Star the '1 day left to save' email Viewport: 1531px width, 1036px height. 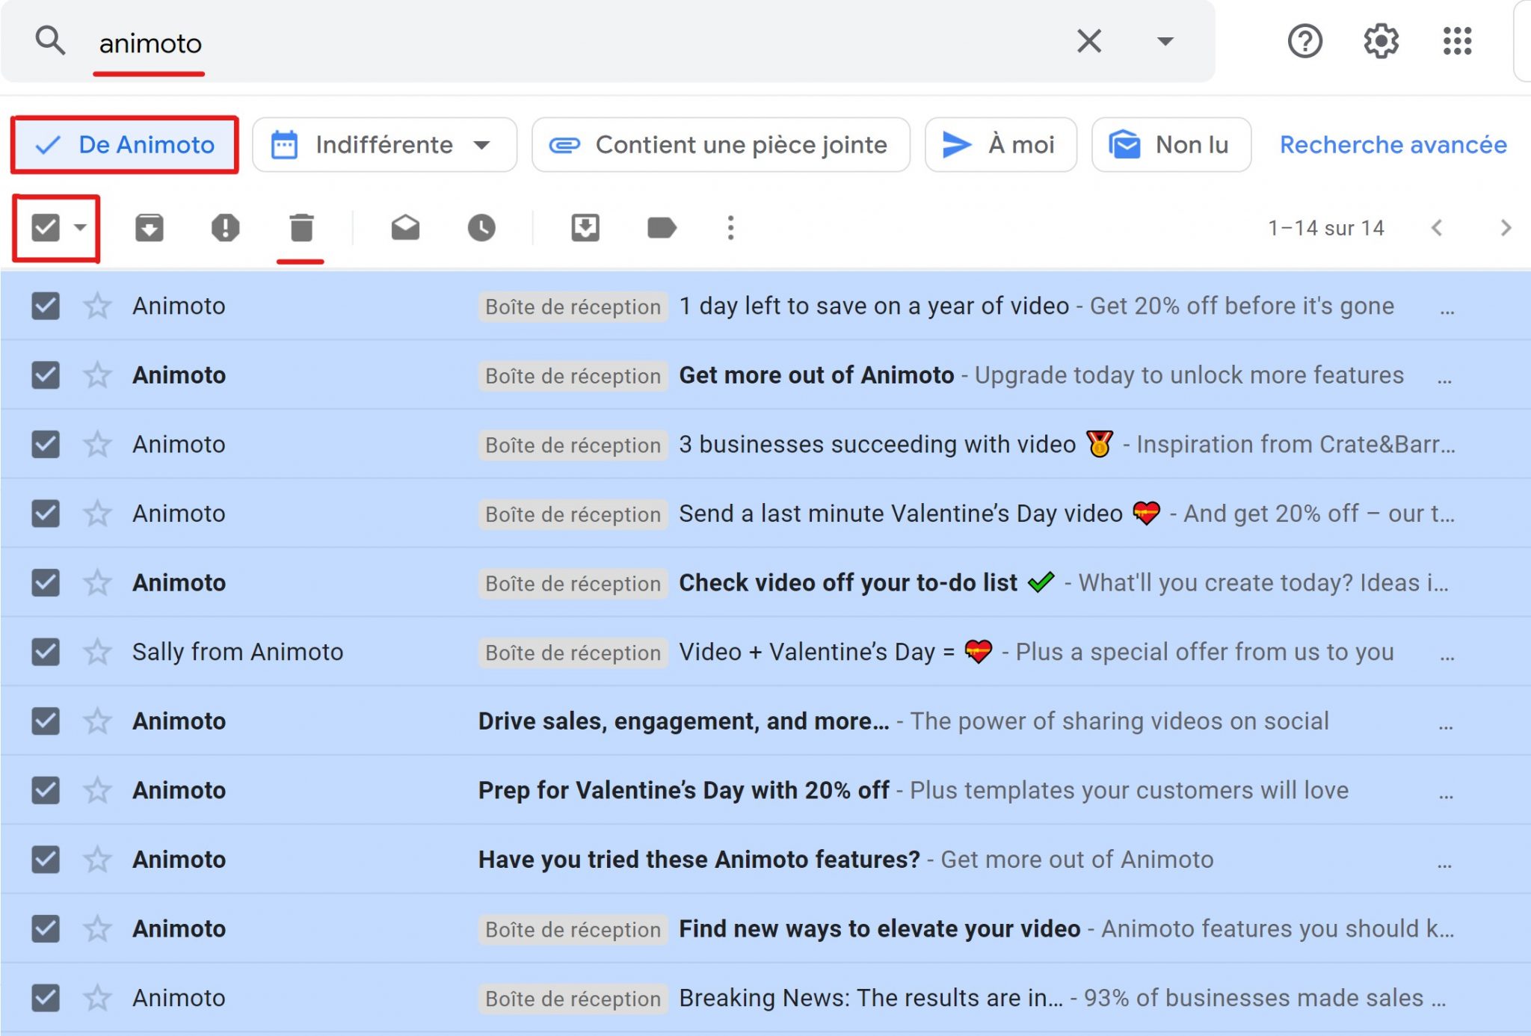click(97, 306)
